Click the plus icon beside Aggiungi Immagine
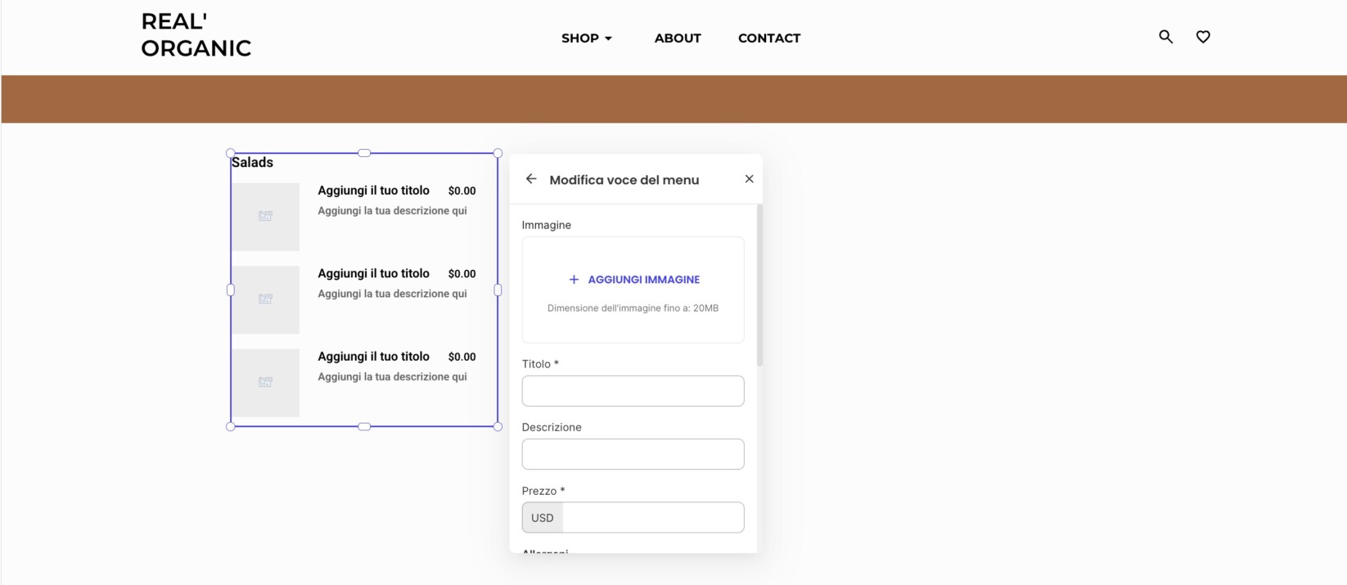 pos(574,280)
